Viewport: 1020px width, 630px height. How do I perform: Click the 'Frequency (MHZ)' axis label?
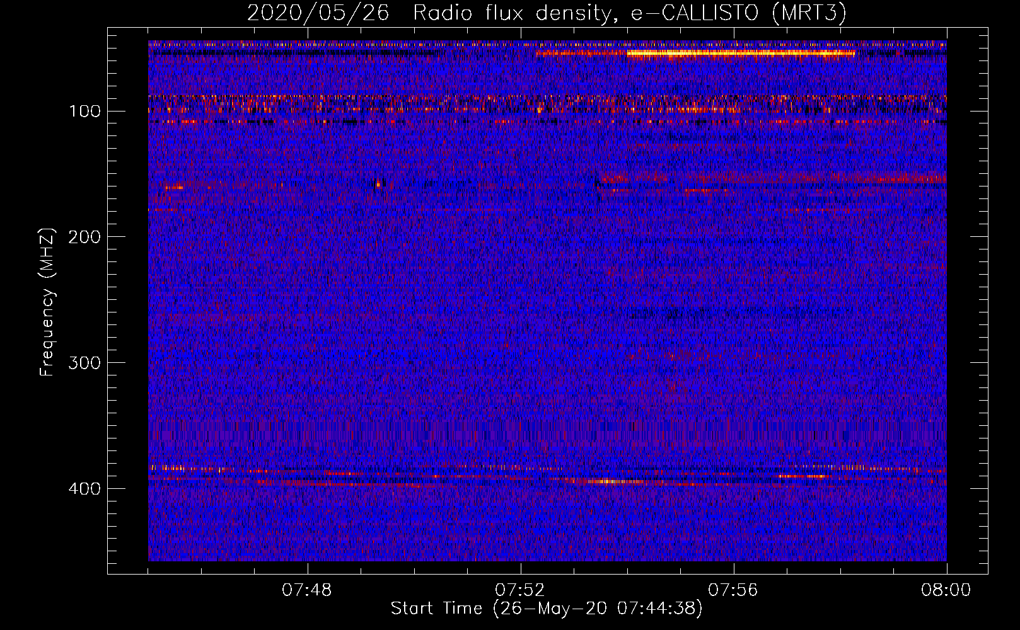tap(47, 302)
